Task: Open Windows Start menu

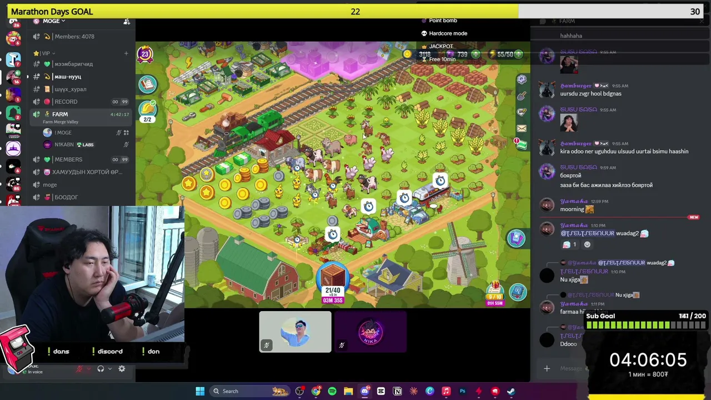Action: (200, 391)
